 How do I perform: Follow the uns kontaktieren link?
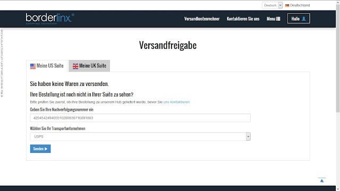(x=176, y=102)
